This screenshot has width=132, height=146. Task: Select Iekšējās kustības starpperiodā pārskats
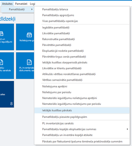pyautogui.click(x=82, y=62)
